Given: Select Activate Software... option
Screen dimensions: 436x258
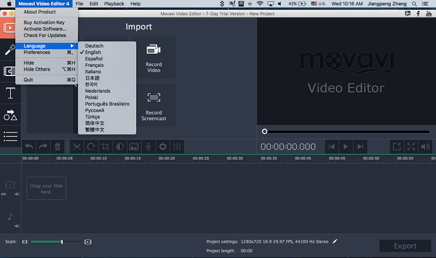Looking at the screenshot, I should (47, 29).
